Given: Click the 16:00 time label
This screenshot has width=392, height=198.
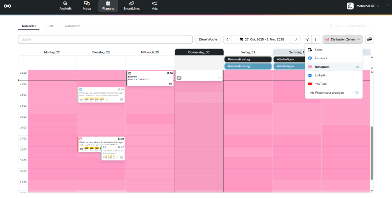Looking at the screenshot, I should [x=23, y=128].
